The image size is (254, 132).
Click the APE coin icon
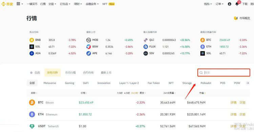pos(88,53)
